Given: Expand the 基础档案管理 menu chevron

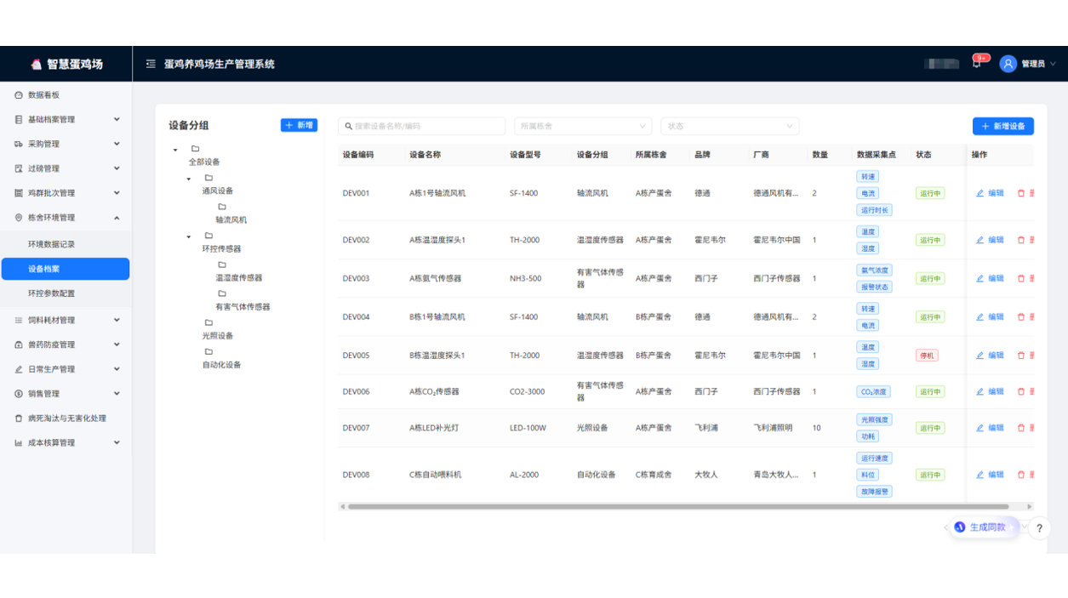Looking at the screenshot, I should tap(117, 119).
